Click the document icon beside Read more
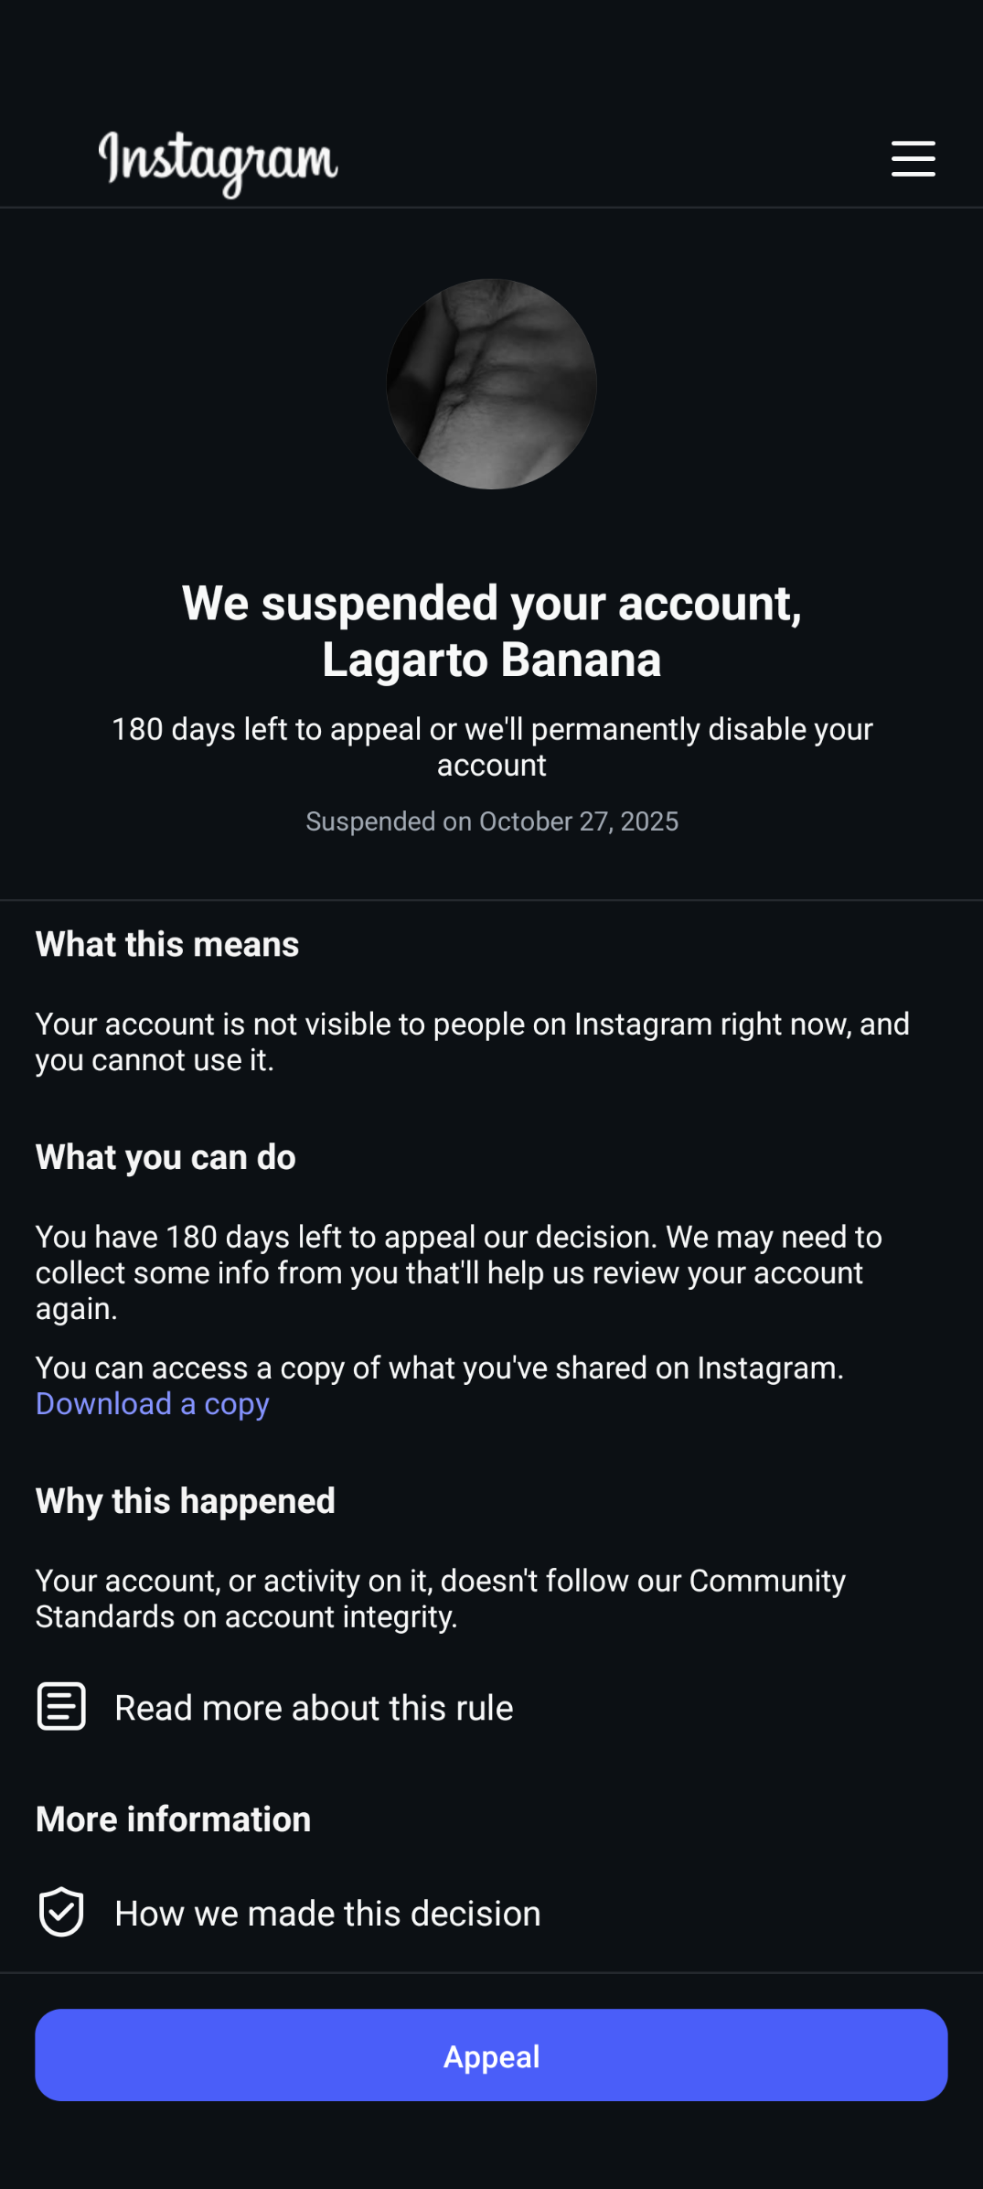This screenshot has height=2189, width=983. (61, 1706)
